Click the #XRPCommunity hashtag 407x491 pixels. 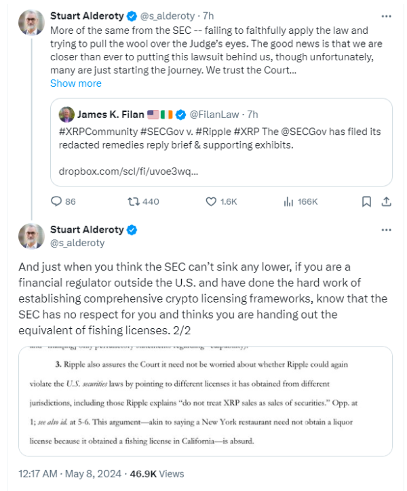(92, 131)
